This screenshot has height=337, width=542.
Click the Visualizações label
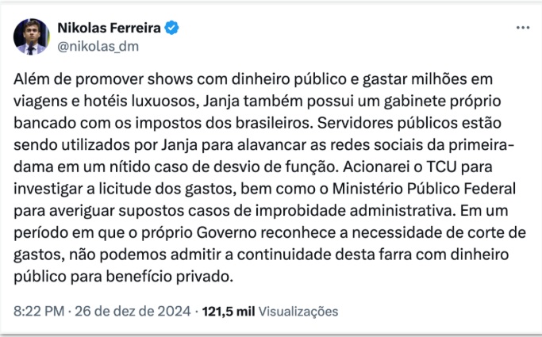point(298,311)
